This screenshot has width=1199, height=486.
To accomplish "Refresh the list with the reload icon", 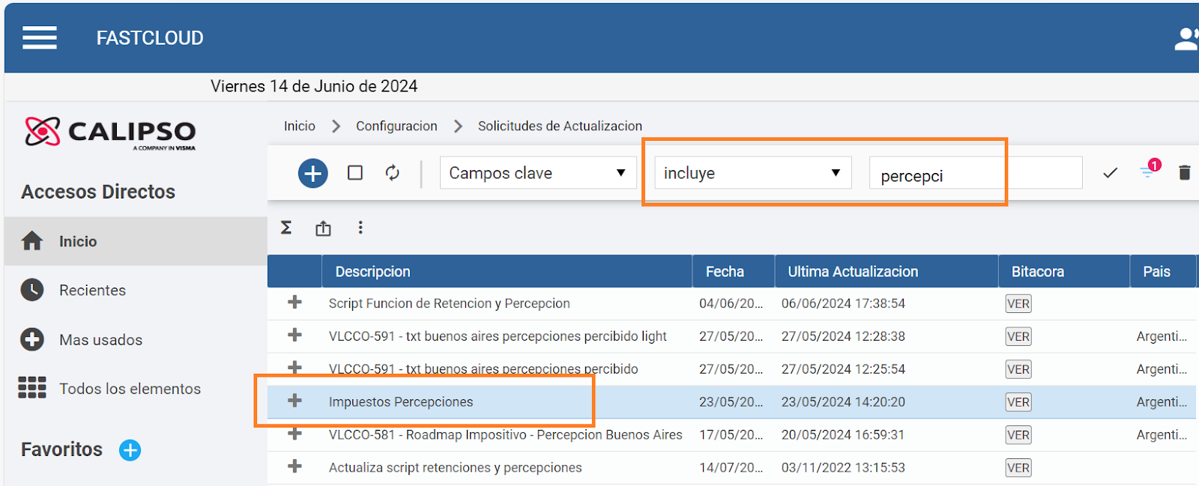I will pos(393,173).
